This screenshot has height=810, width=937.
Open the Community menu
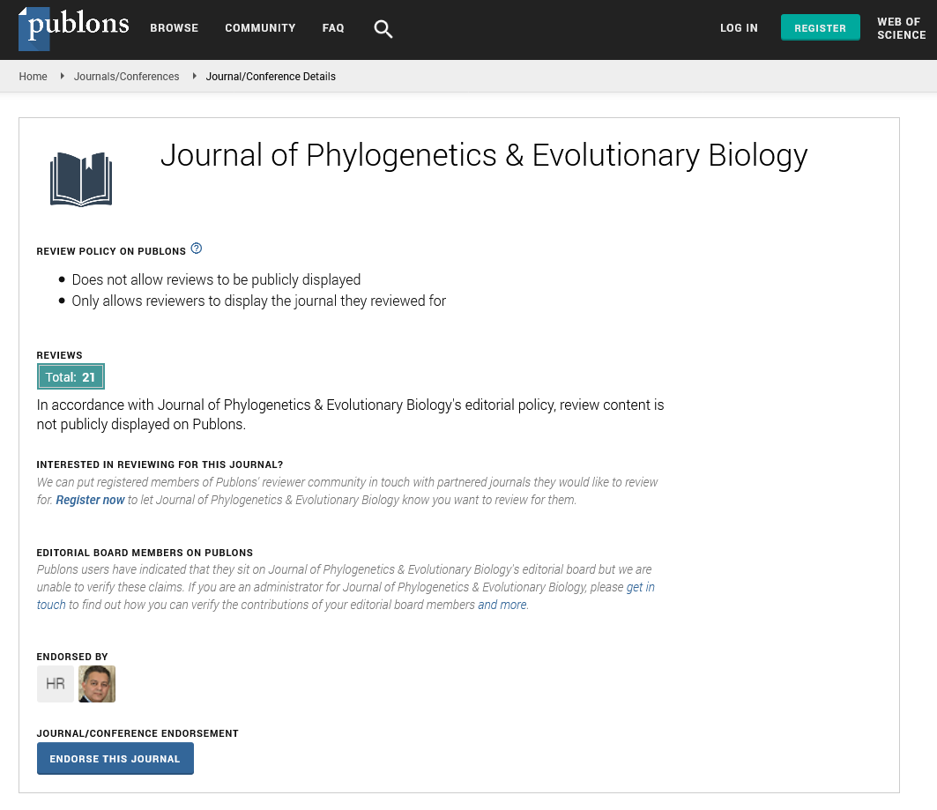point(259,28)
